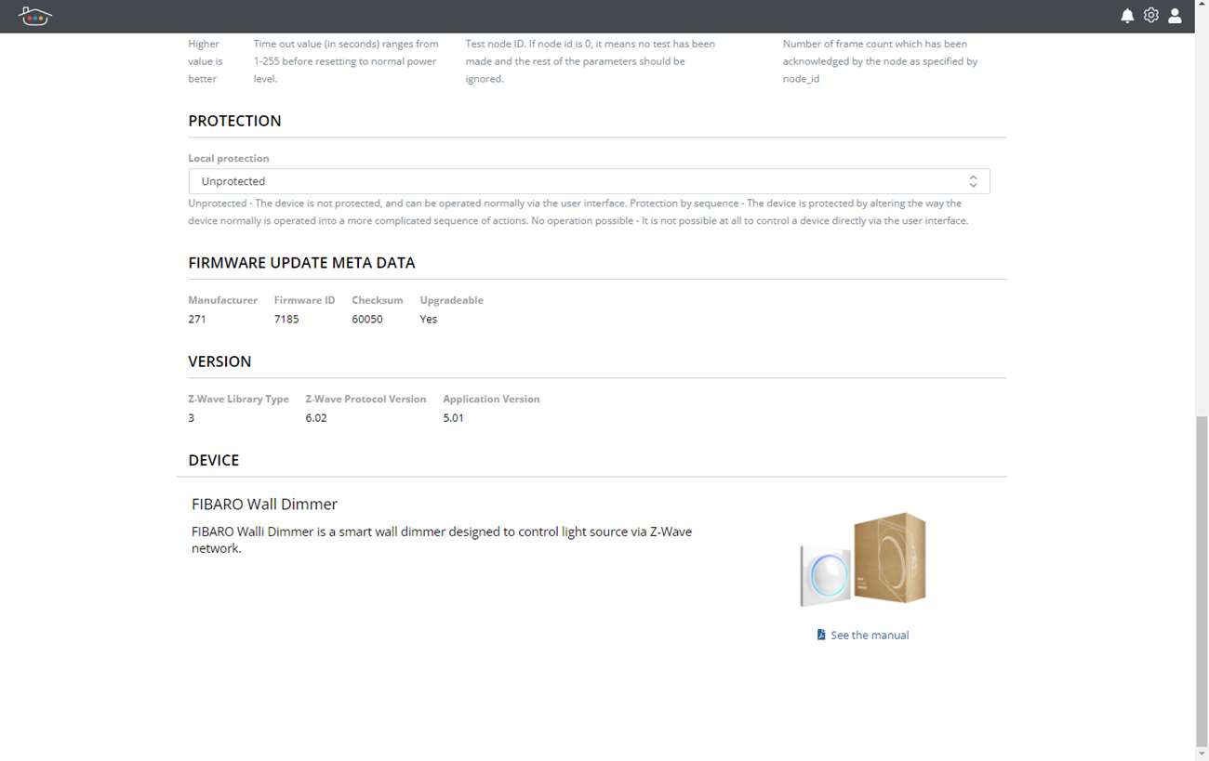This screenshot has width=1209, height=761.
Task: Click the FIBARO Walli Dimmer product image
Action: 863,559
